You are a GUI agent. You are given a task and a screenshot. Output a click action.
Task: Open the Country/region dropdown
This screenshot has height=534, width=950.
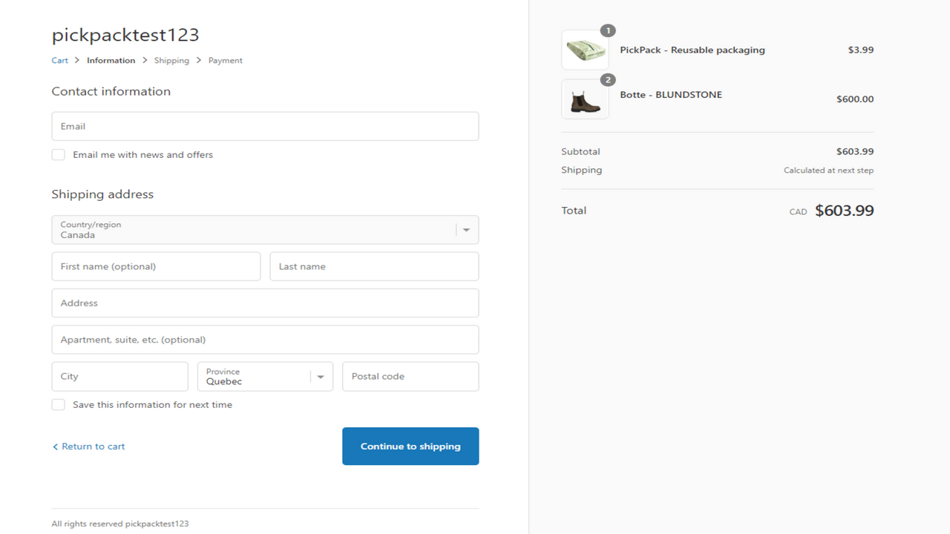(265, 230)
